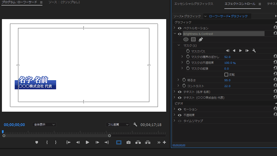This screenshot has width=277, height=156.
Task: Expand 明るさ slider options
Action: click(x=178, y=80)
